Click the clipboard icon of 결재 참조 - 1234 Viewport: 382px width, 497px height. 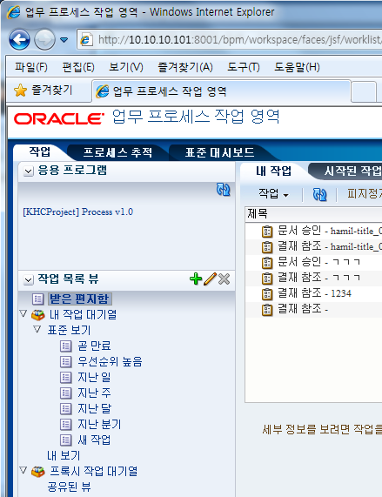tap(267, 294)
